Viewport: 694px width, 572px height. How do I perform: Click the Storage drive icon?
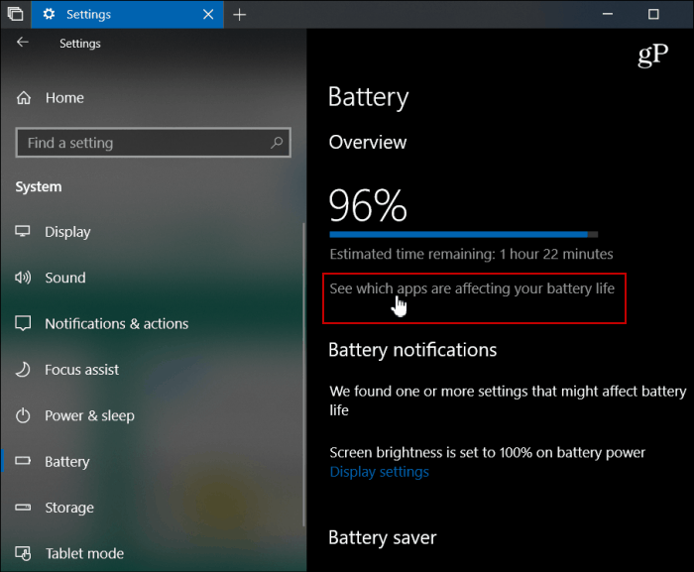23,508
